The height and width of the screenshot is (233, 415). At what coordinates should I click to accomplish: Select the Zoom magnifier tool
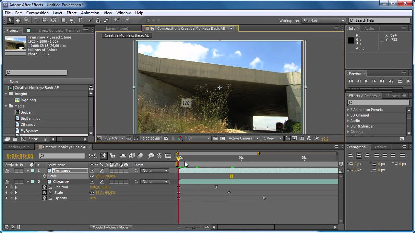click(27, 20)
